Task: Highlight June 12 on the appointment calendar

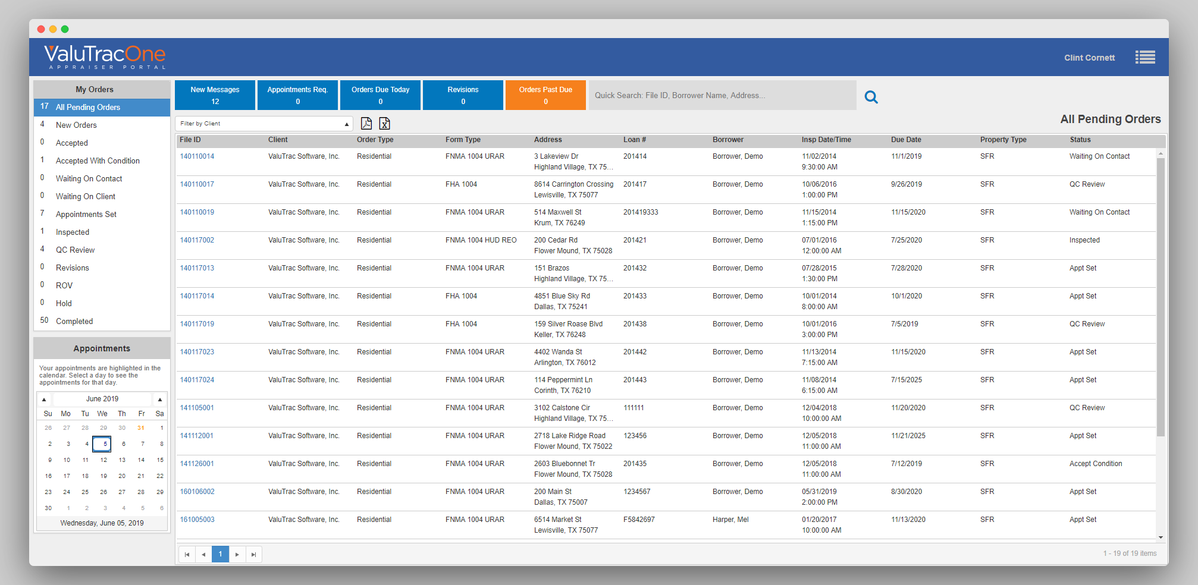Action: (104, 460)
